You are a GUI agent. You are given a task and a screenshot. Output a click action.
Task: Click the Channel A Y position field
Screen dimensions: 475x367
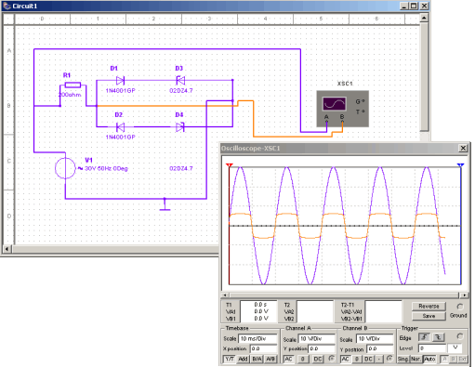322,348
